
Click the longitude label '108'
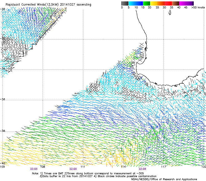[x=43, y=167]
